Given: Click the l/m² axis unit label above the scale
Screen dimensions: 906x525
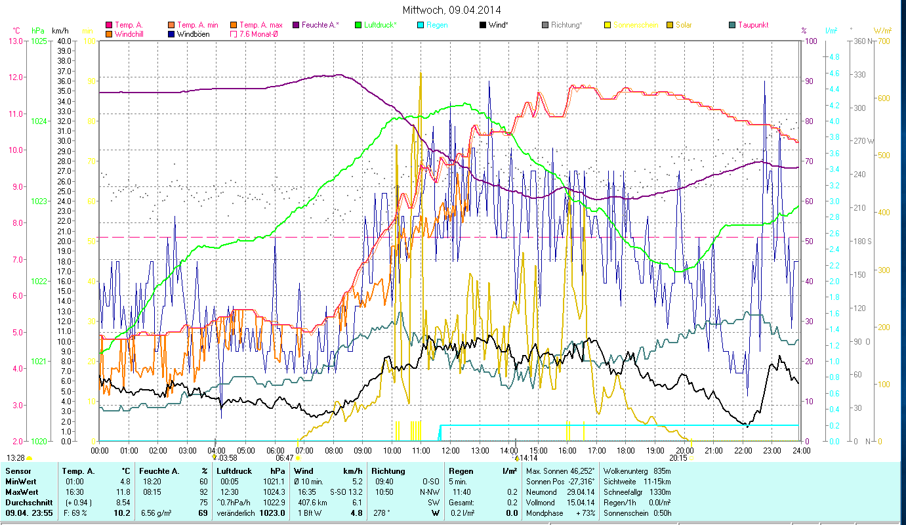Looking at the screenshot, I should 831,30.
